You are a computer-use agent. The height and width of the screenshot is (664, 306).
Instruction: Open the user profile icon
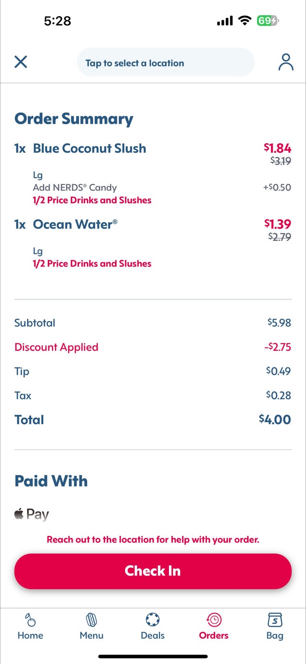[286, 62]
